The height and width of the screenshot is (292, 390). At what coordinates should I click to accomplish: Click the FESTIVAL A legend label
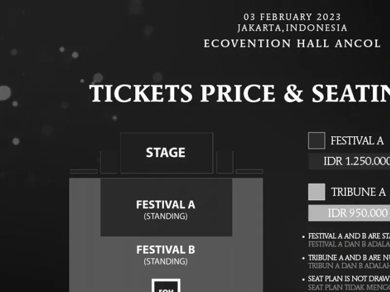(357, 141)
